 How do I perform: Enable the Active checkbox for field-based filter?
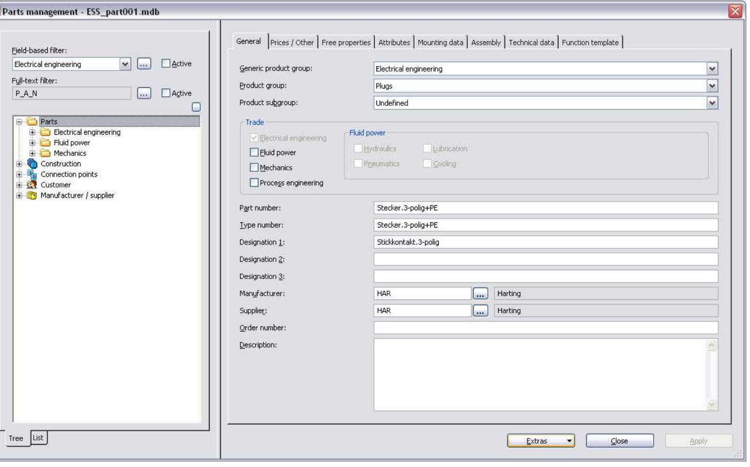coord(165,64)
